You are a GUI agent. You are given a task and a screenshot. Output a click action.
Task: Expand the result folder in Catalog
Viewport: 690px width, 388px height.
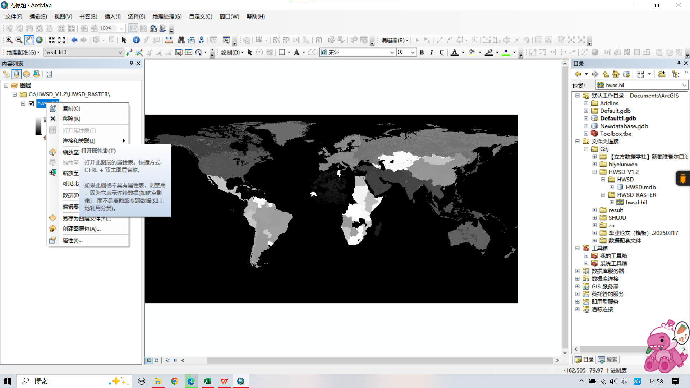click(x=594, y=210)
